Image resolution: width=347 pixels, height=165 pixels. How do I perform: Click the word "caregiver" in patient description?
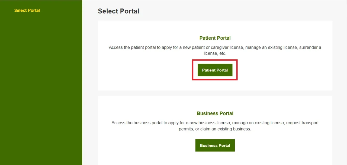[217, 48]
